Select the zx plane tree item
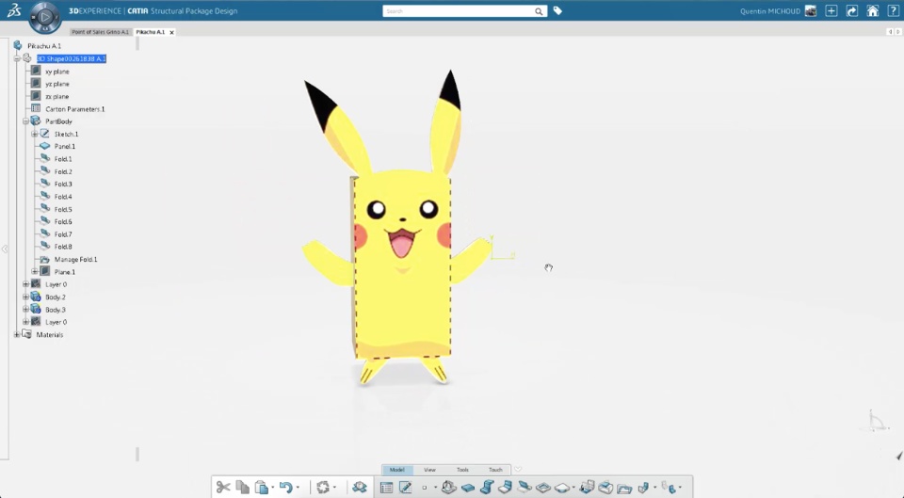This screenshot has height=498, width=904. pyautogui.click(x=57, y=97)
